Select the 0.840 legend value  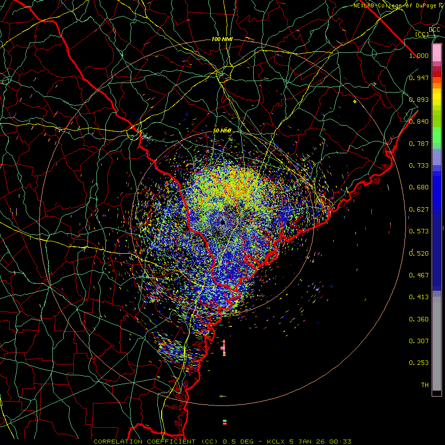[x=419, y=122]
